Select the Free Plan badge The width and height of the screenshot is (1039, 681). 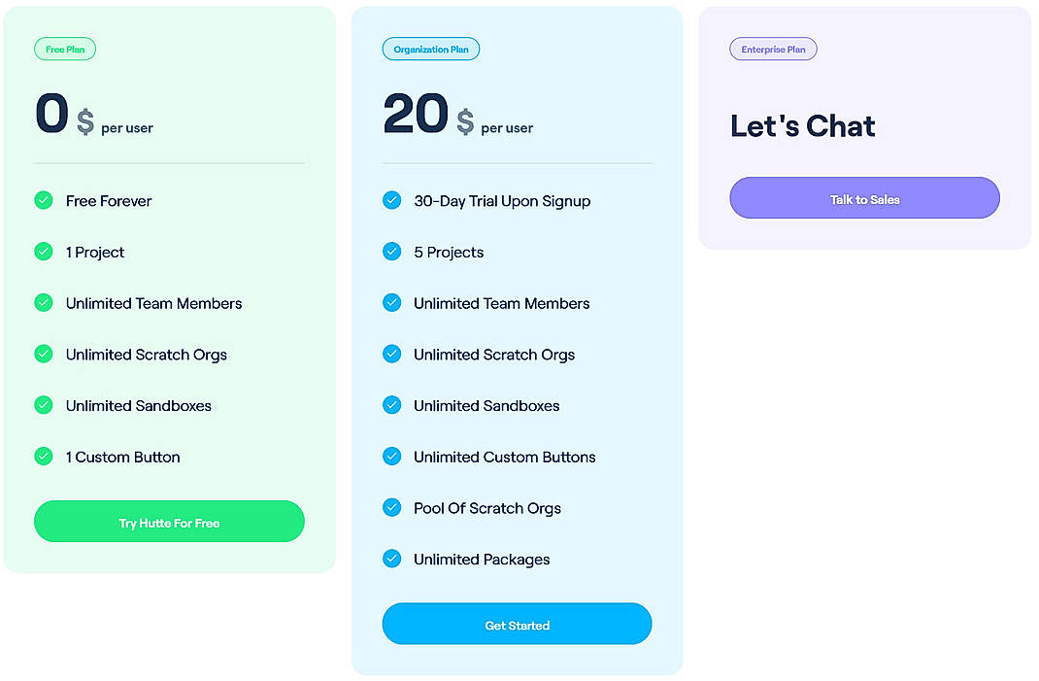pos(65,49)
